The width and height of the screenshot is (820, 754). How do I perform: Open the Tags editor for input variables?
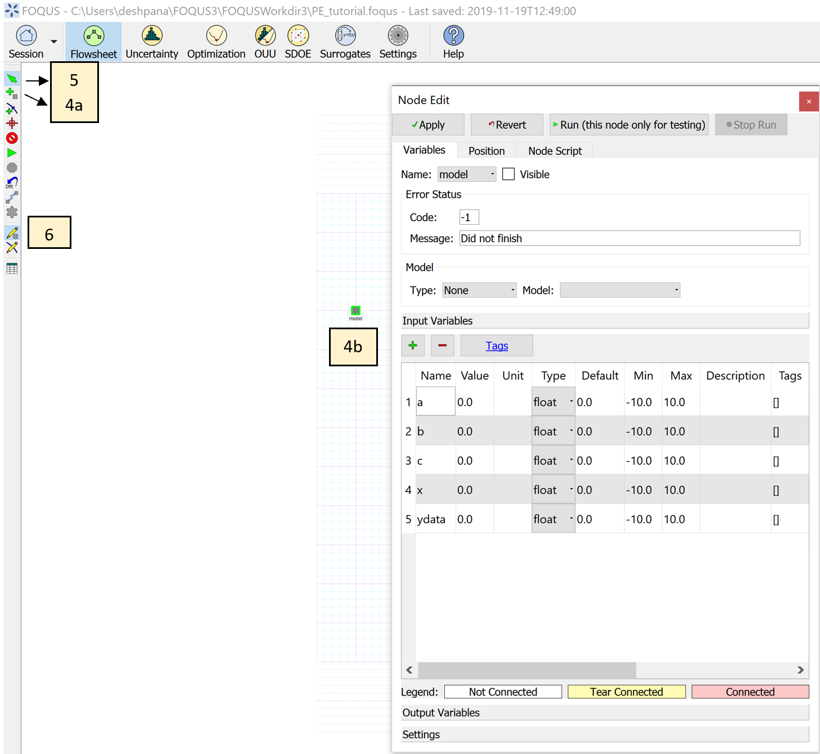coord(496,345)
